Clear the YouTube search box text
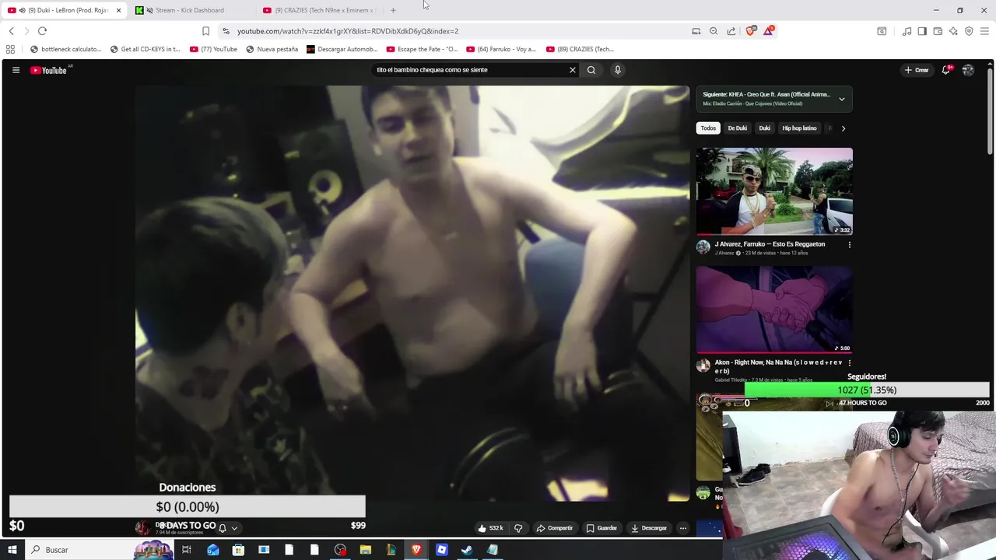This screenshot has height=560, width=996. click(572, 70)
